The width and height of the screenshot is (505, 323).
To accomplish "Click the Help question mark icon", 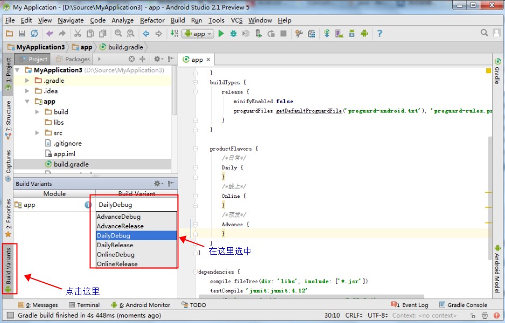I will 380,33.
